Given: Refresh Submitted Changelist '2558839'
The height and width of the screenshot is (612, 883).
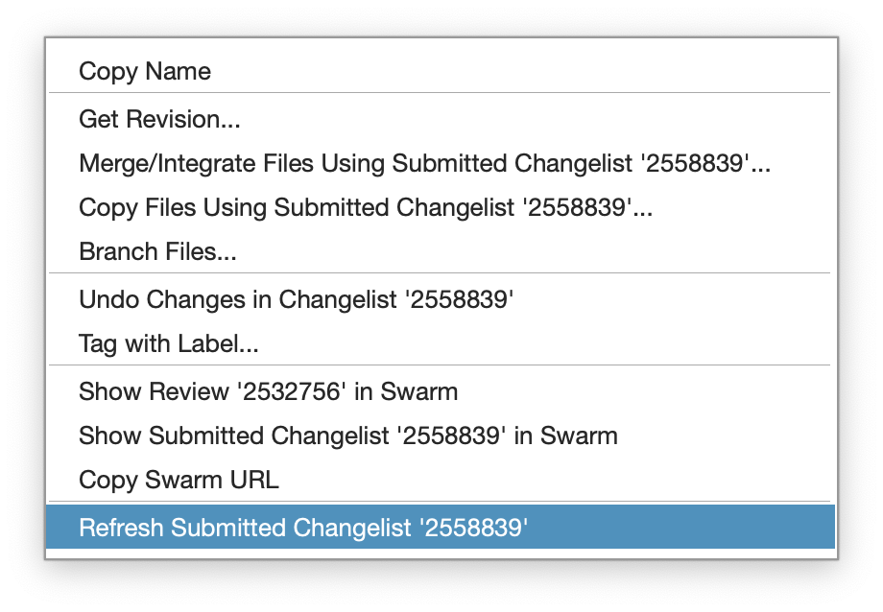Looking at the screenshot, I should (441, 527).
